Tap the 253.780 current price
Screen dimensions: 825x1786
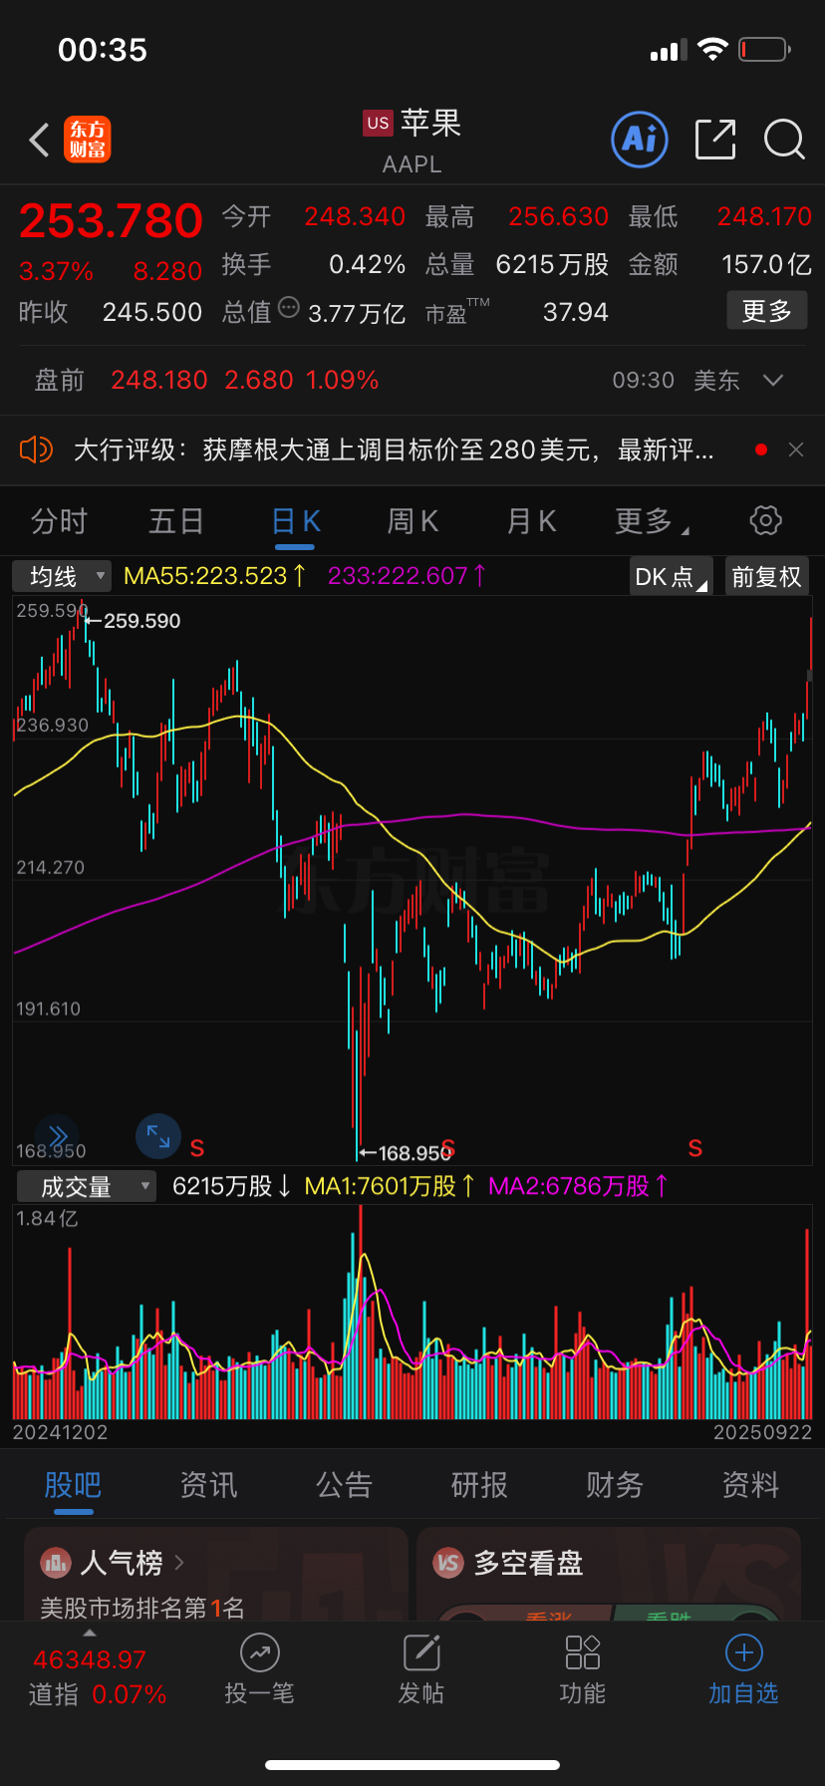(x=111, y=220)
